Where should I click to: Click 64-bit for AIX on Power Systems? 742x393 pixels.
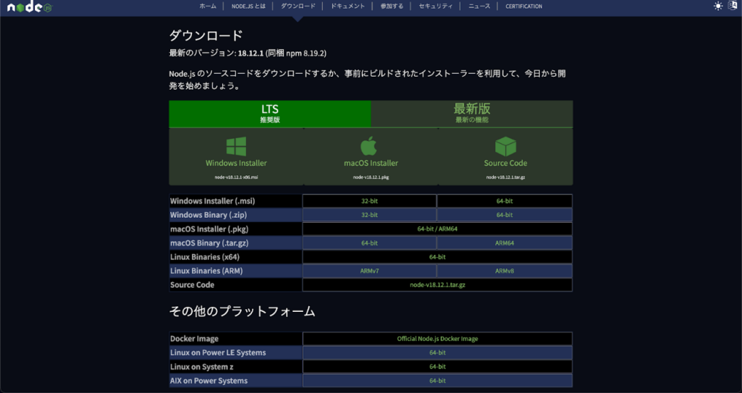(437, 381)
